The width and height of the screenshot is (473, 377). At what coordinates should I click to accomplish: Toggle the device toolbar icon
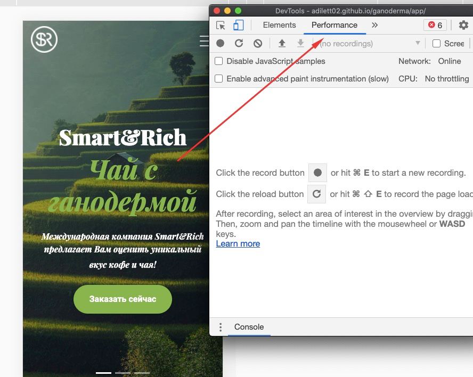238,26
